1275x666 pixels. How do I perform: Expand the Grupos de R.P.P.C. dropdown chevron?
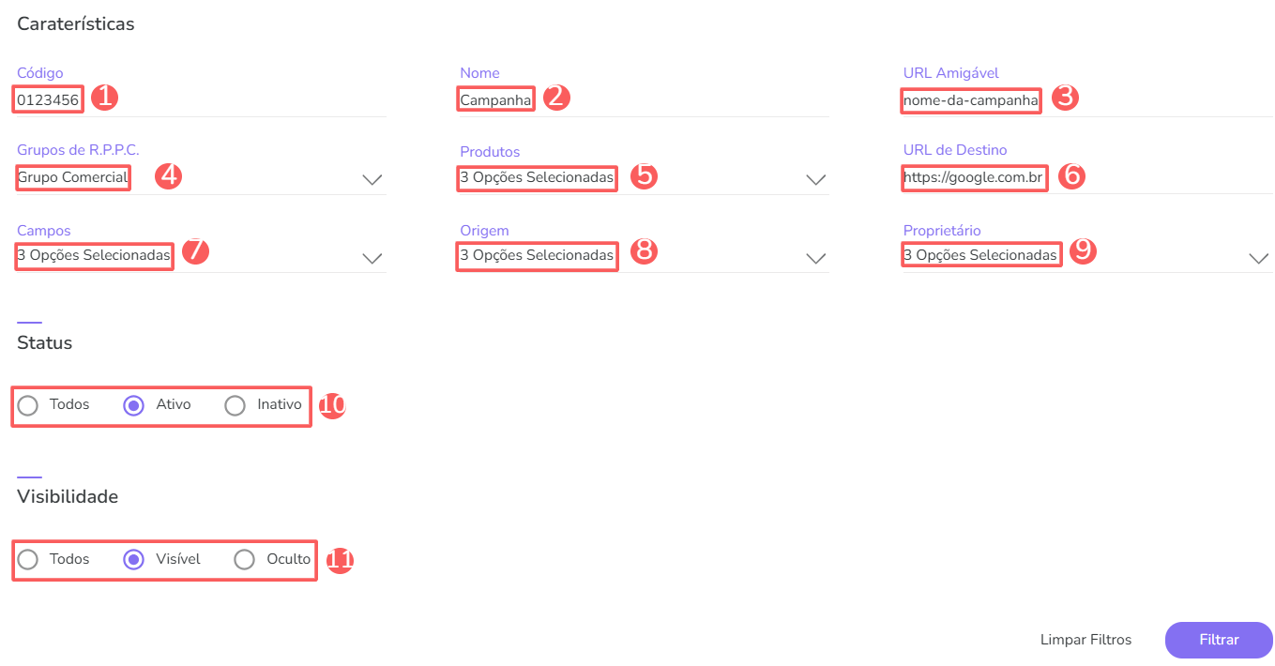[x=372, y=179]
